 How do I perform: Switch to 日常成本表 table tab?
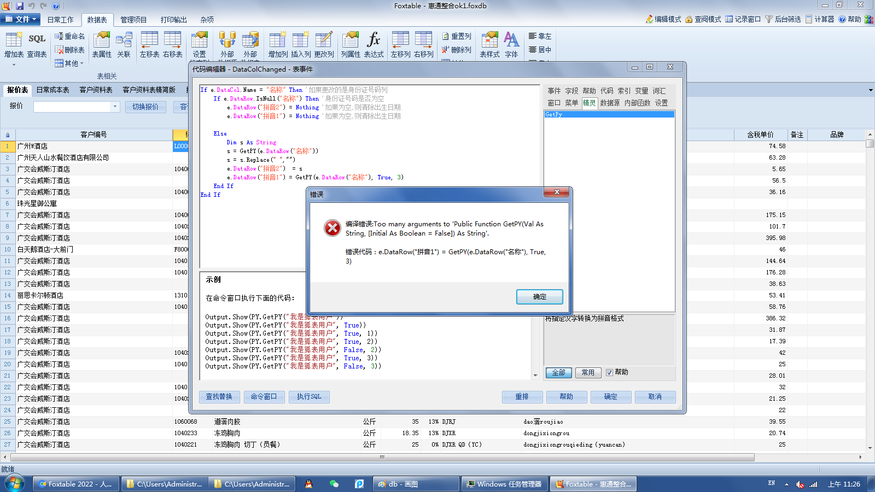coord(52,90)
